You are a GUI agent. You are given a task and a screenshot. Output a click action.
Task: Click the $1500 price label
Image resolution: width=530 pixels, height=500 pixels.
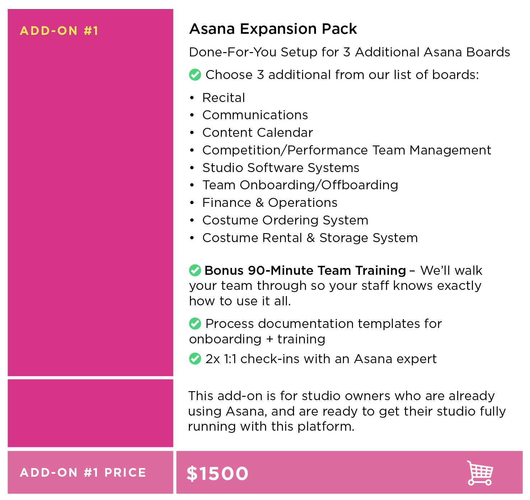218,473
